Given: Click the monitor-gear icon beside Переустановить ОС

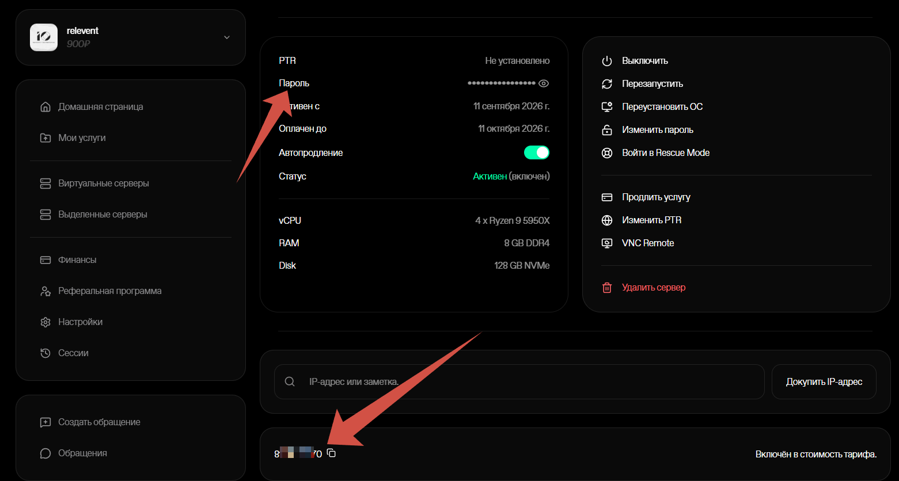Looking at the screenshot, I should pyautogui.click(x=607, y=107).
